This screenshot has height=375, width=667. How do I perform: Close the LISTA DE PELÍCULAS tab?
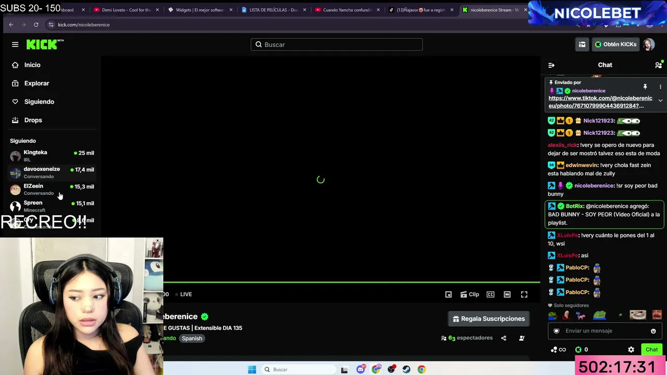(x=305, y=10)
